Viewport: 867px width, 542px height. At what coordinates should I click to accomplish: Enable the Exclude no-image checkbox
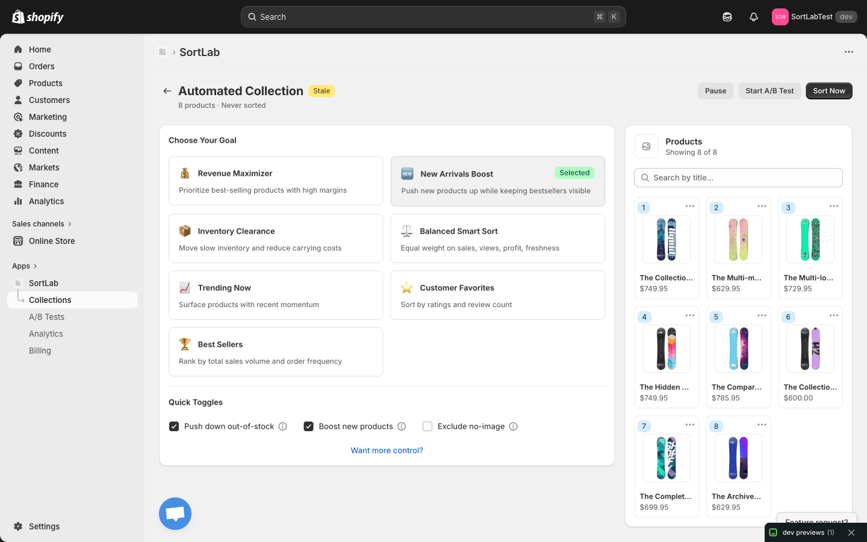coord(427,426)
